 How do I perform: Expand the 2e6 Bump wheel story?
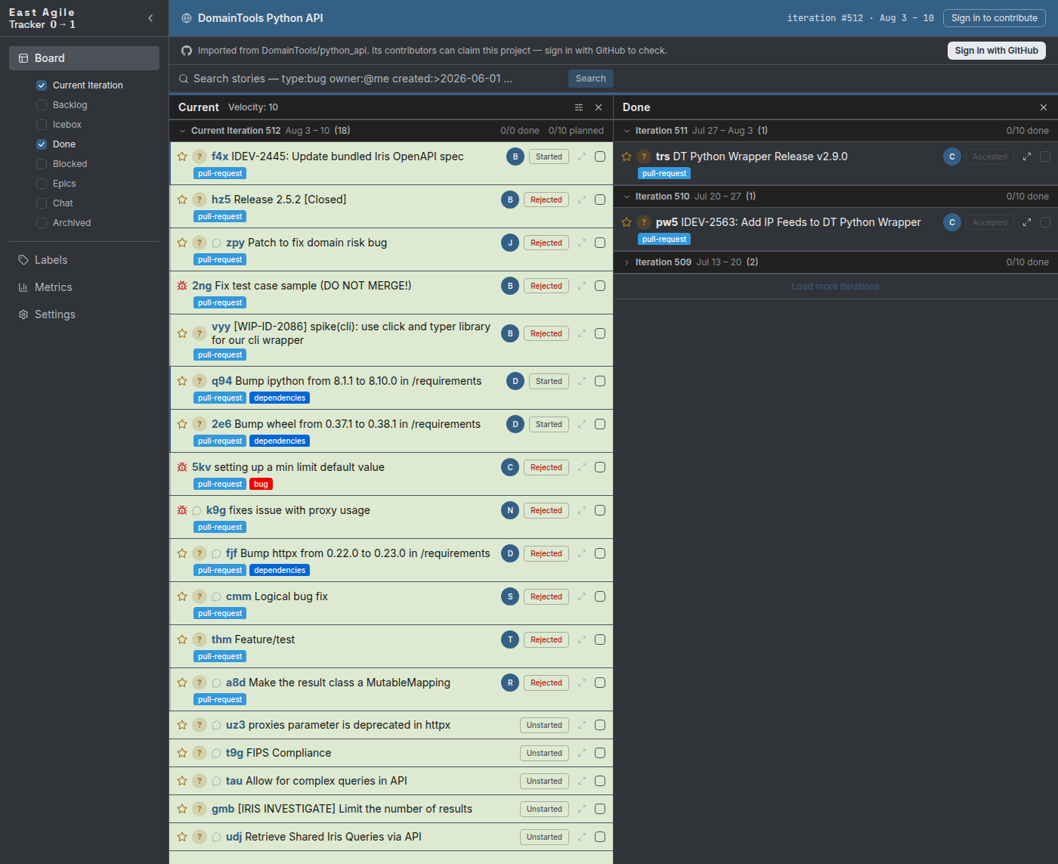pos(582,424)
